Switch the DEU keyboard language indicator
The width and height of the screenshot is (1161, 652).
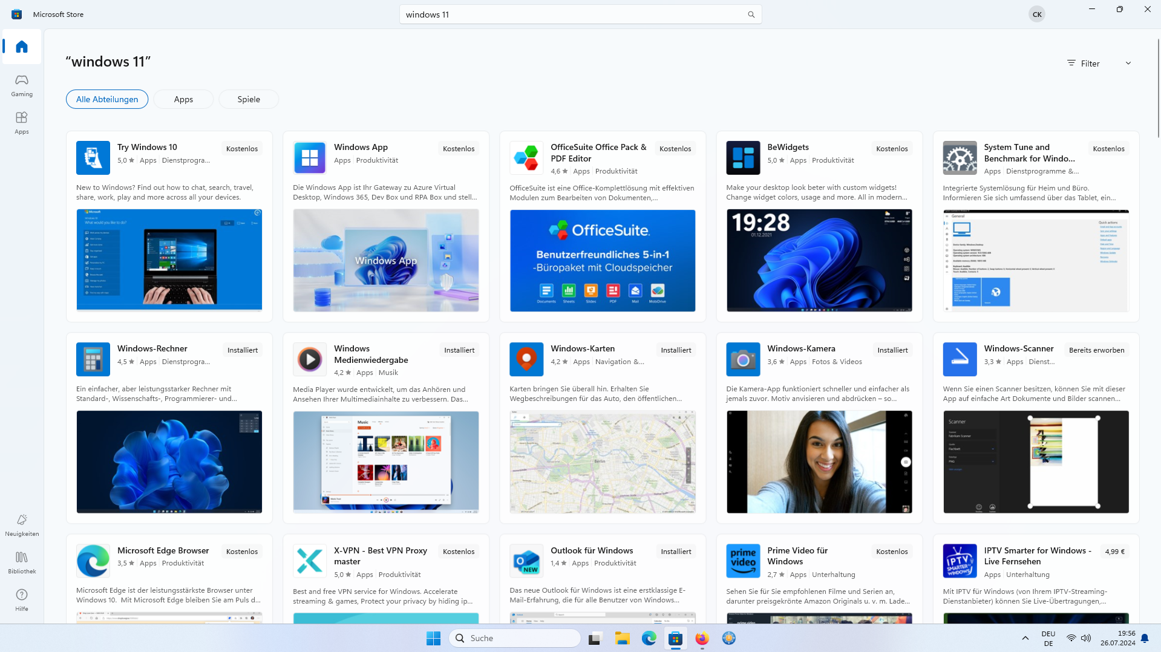coord(1048,638)
